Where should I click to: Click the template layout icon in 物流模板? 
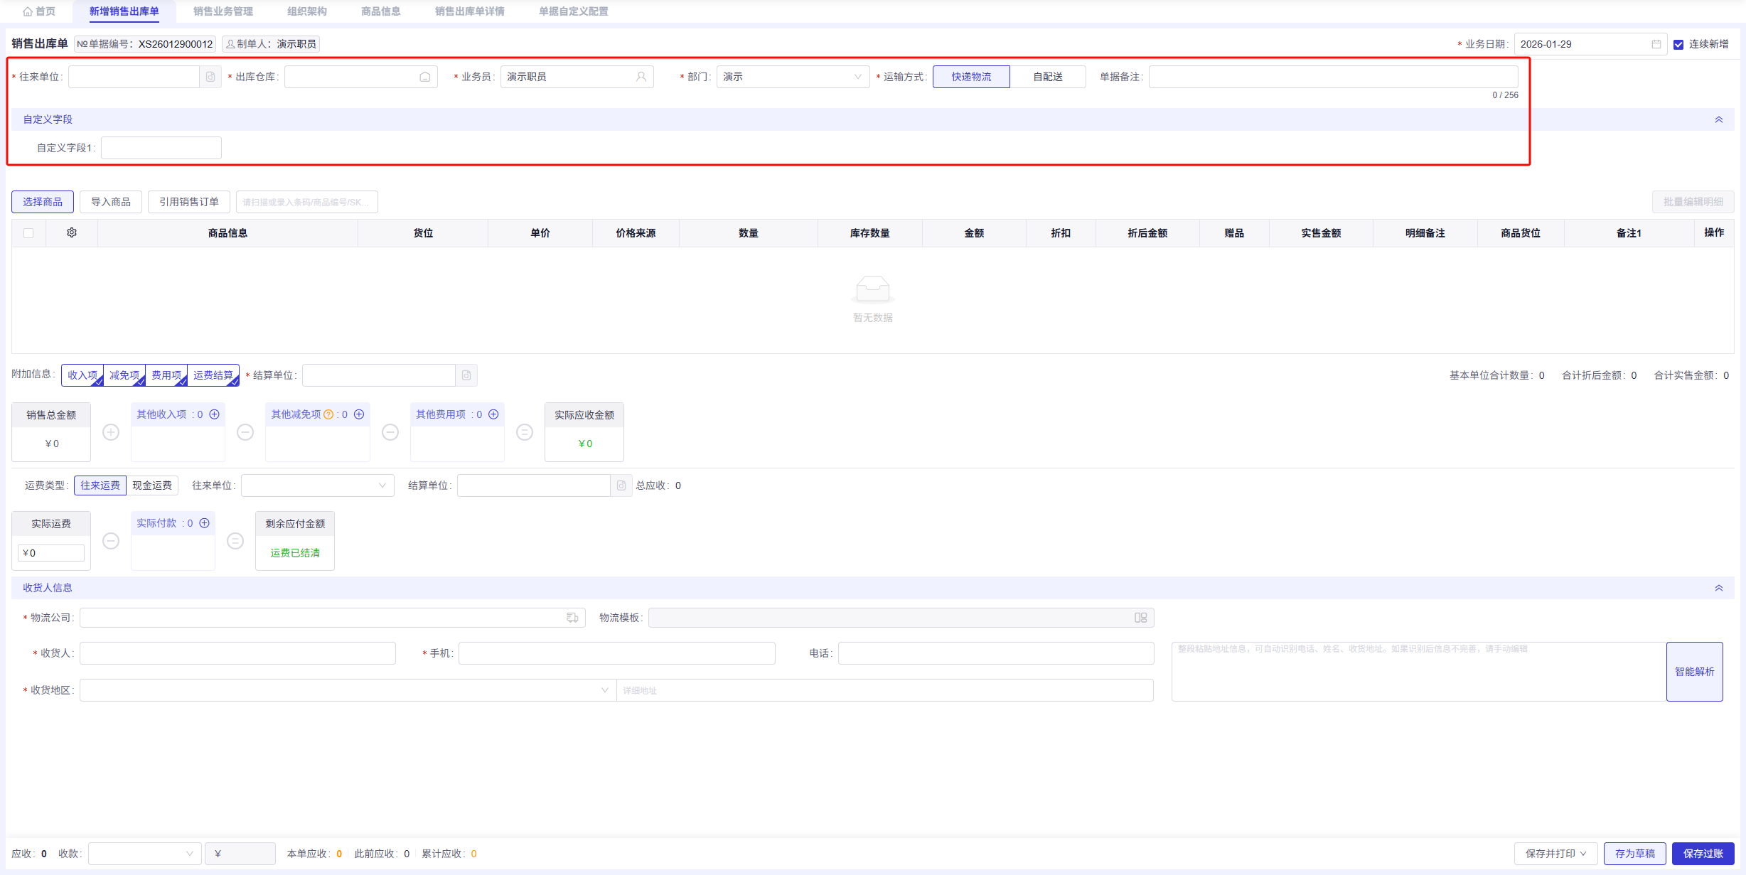pos(1141,618)
